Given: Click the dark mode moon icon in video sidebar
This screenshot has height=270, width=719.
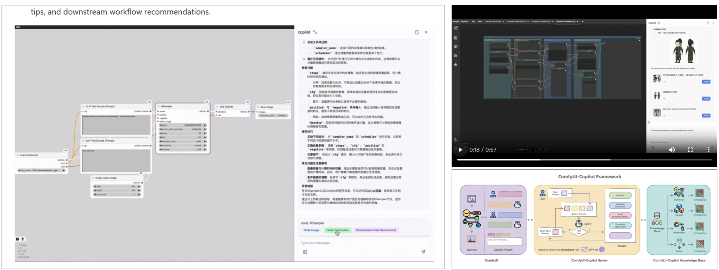Looking at the screenshot, I should pyautogui.click(x=456, y=140).
